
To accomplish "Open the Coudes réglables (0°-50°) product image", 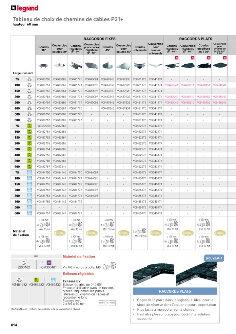I will [x=75, y=65].
